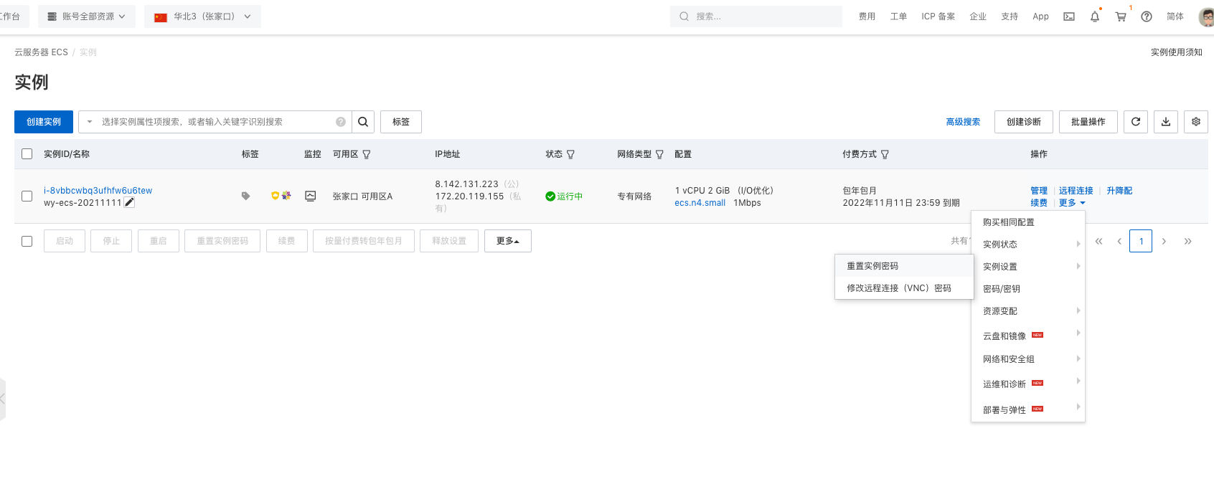
Task: Open the notifications bell icon
Action: click(x=1094, y=16)
